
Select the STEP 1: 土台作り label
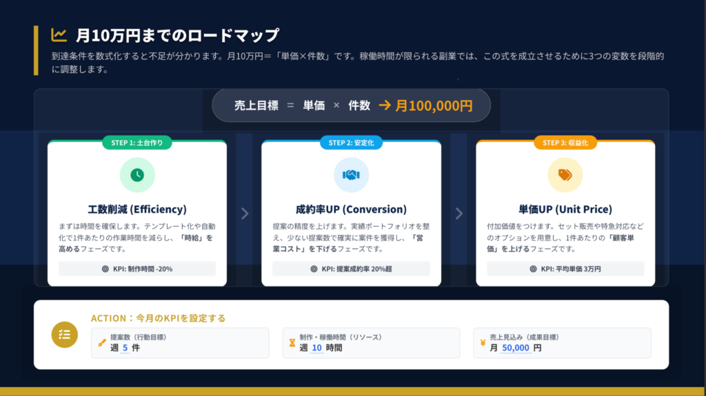point(137,143)
